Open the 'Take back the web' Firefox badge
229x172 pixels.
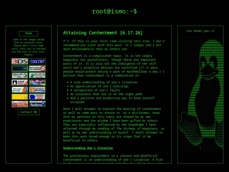point(20,90)
